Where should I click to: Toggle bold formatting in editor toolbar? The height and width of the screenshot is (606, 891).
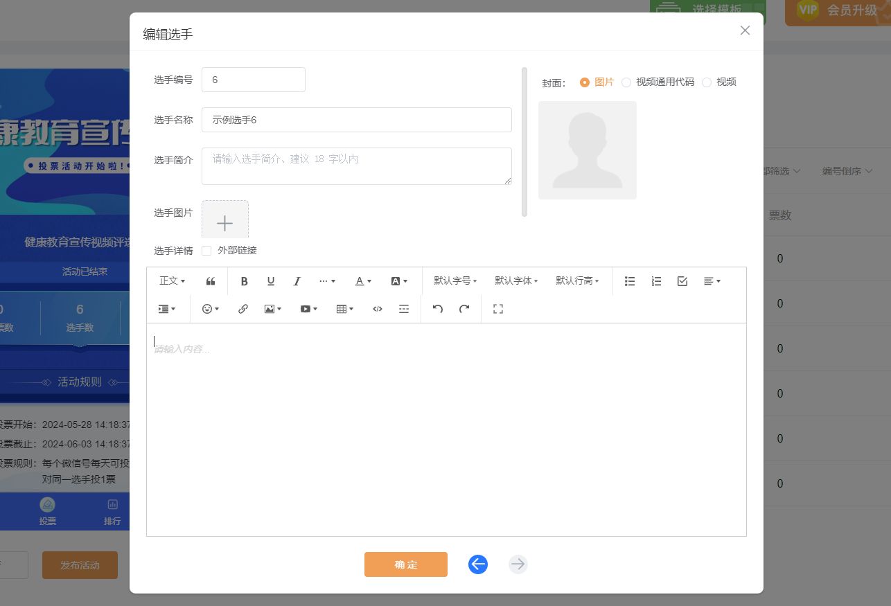244,281
